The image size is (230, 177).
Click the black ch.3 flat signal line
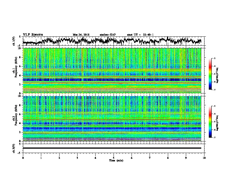click(112, 148)
